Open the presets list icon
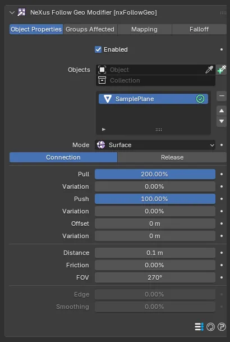Screen dimensions: 230x342 click(199, 327)
